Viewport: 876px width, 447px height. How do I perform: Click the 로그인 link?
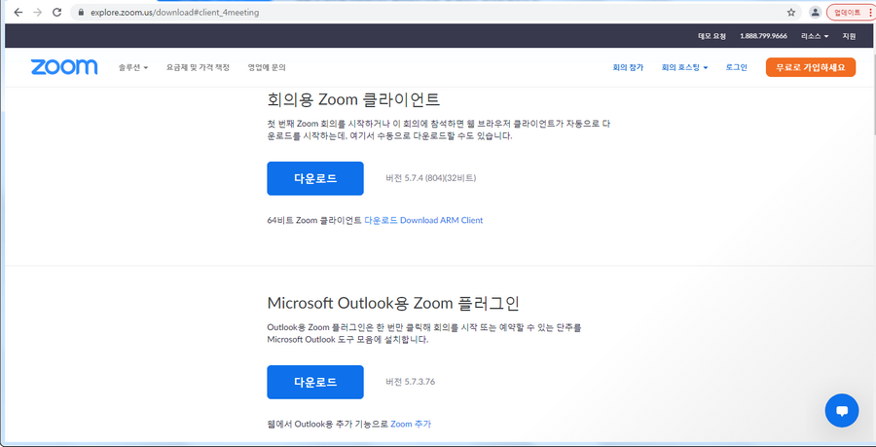point(737,67)
